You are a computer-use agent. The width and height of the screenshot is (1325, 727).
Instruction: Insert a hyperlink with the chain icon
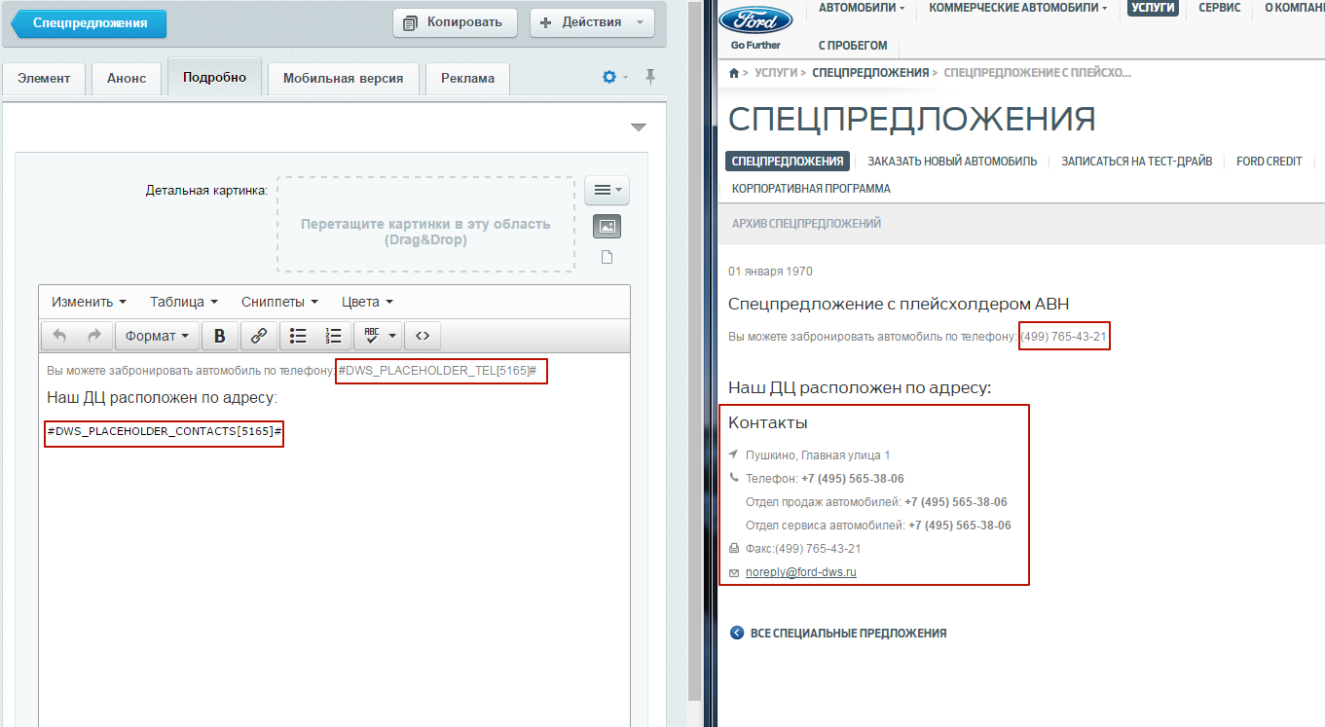(x=259, y=336)
